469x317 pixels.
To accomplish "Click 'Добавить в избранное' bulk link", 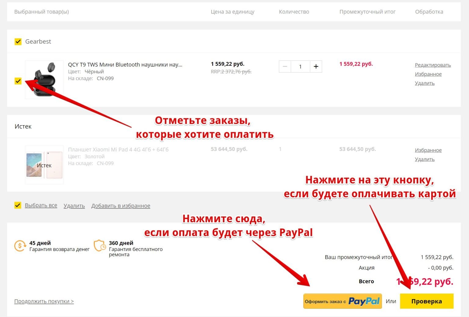I will pos(121,206).
